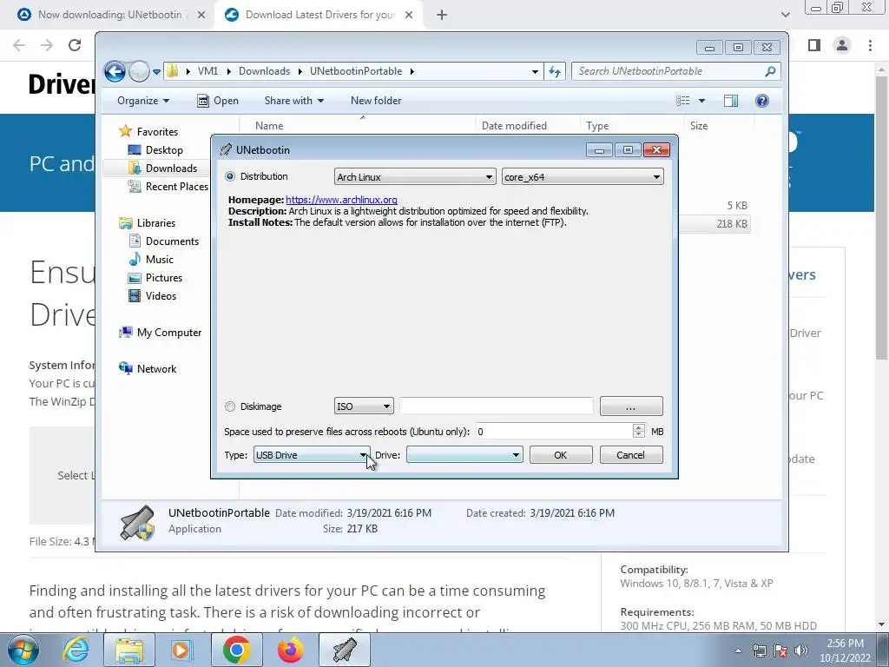
Task: Open the address bar history dropdown
Action: click(535, 71)
